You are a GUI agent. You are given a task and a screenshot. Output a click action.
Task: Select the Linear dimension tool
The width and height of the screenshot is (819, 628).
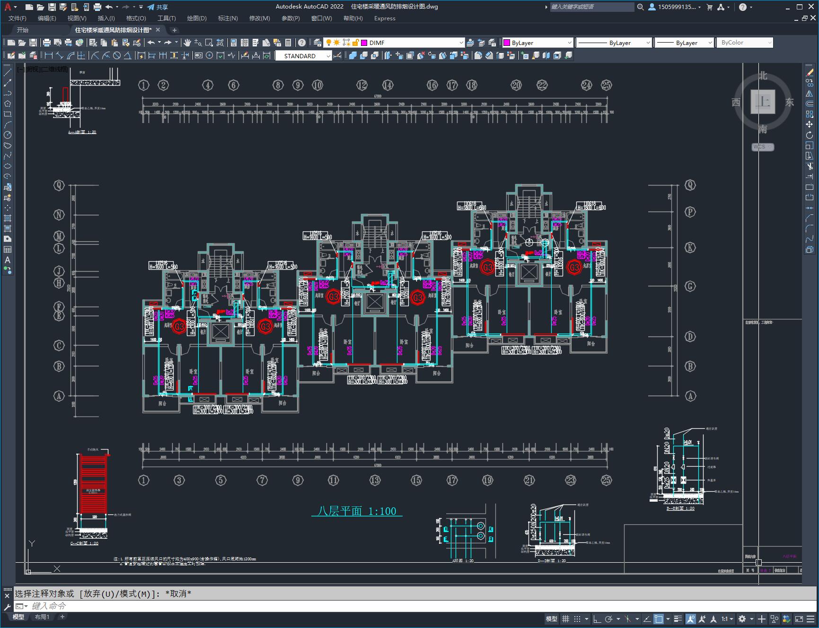pos(48,55)
